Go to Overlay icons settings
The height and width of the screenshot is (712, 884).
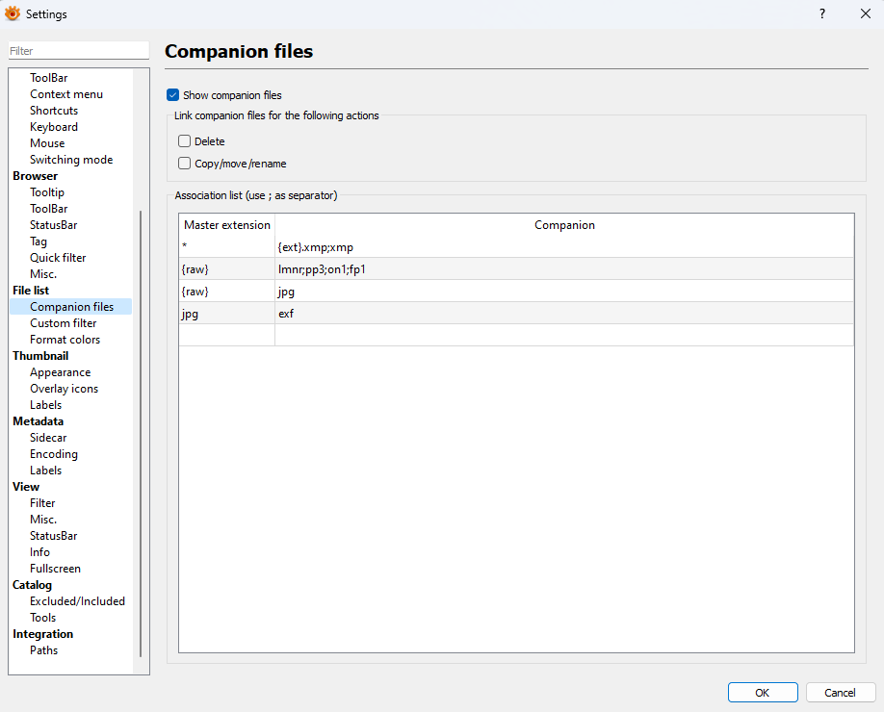(64, 389)
